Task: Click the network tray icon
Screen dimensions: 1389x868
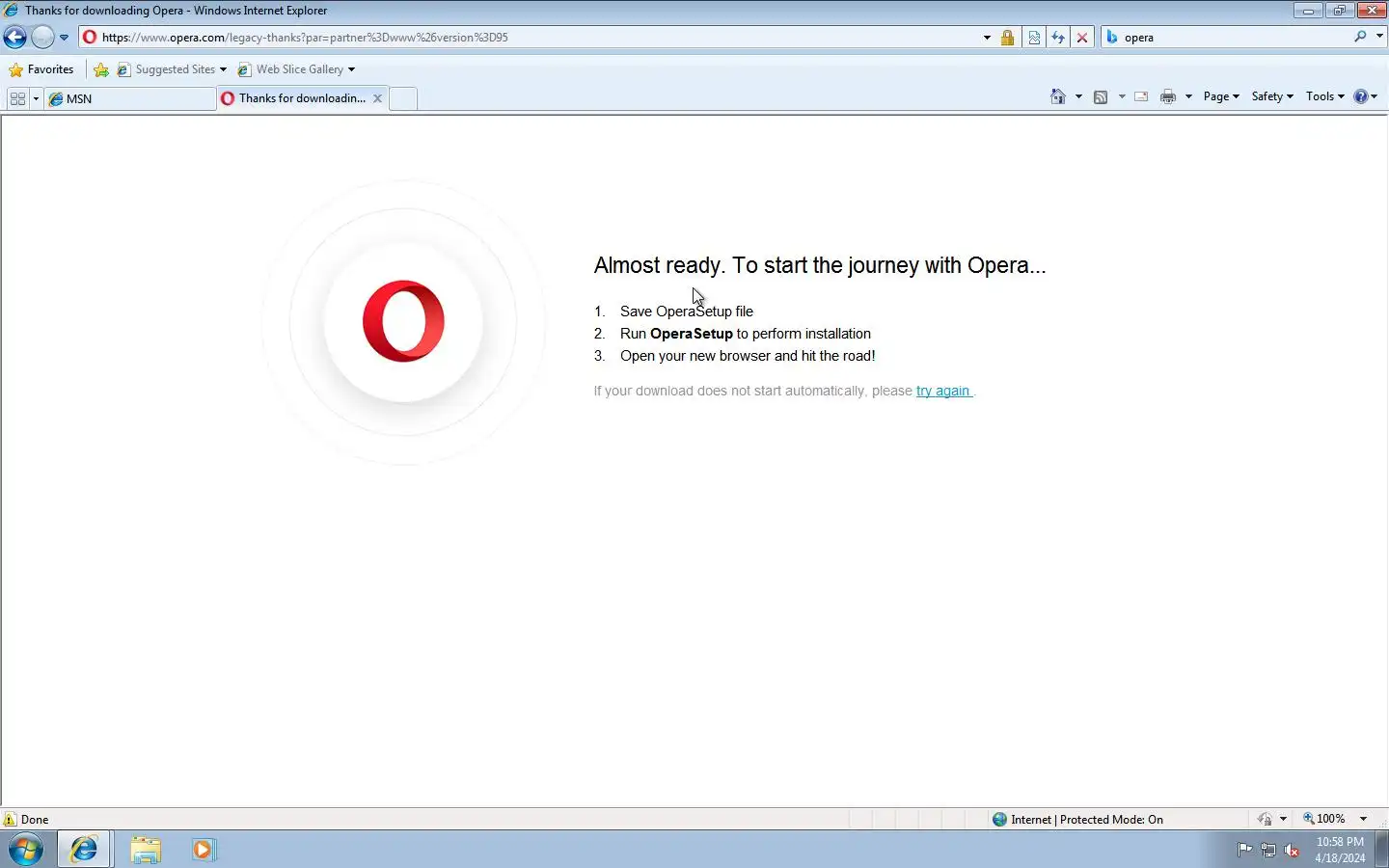Action: tap(1268, 850)
